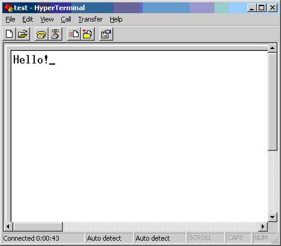Click the SCROLL status indicator
Image resolution: width=281 pixels, height=246 pixels.
(206, 238)
